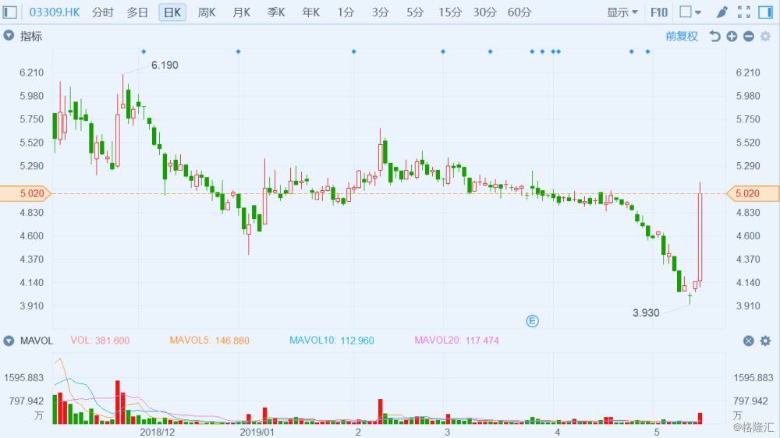This screenshot has height=438, width=780.
Task: Expand the 指标 indicator dropdown
Action: tap(9, 36)
